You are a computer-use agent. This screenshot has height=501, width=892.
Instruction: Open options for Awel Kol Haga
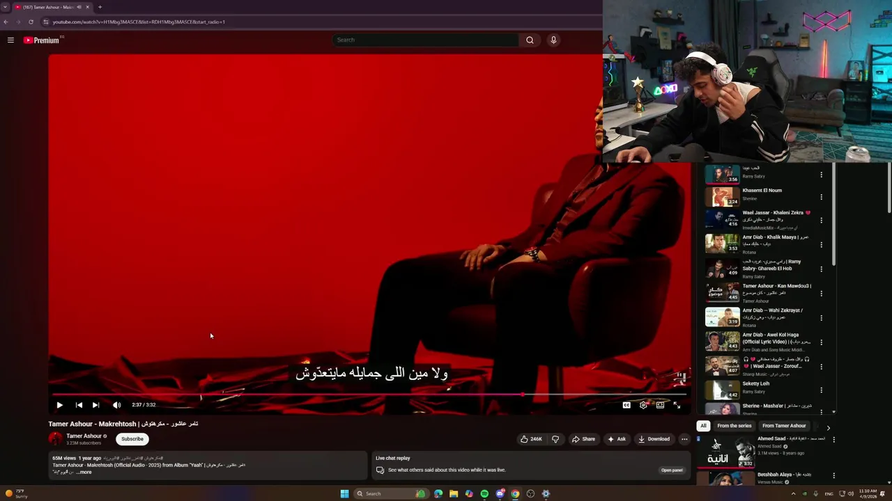click(821, 342)
